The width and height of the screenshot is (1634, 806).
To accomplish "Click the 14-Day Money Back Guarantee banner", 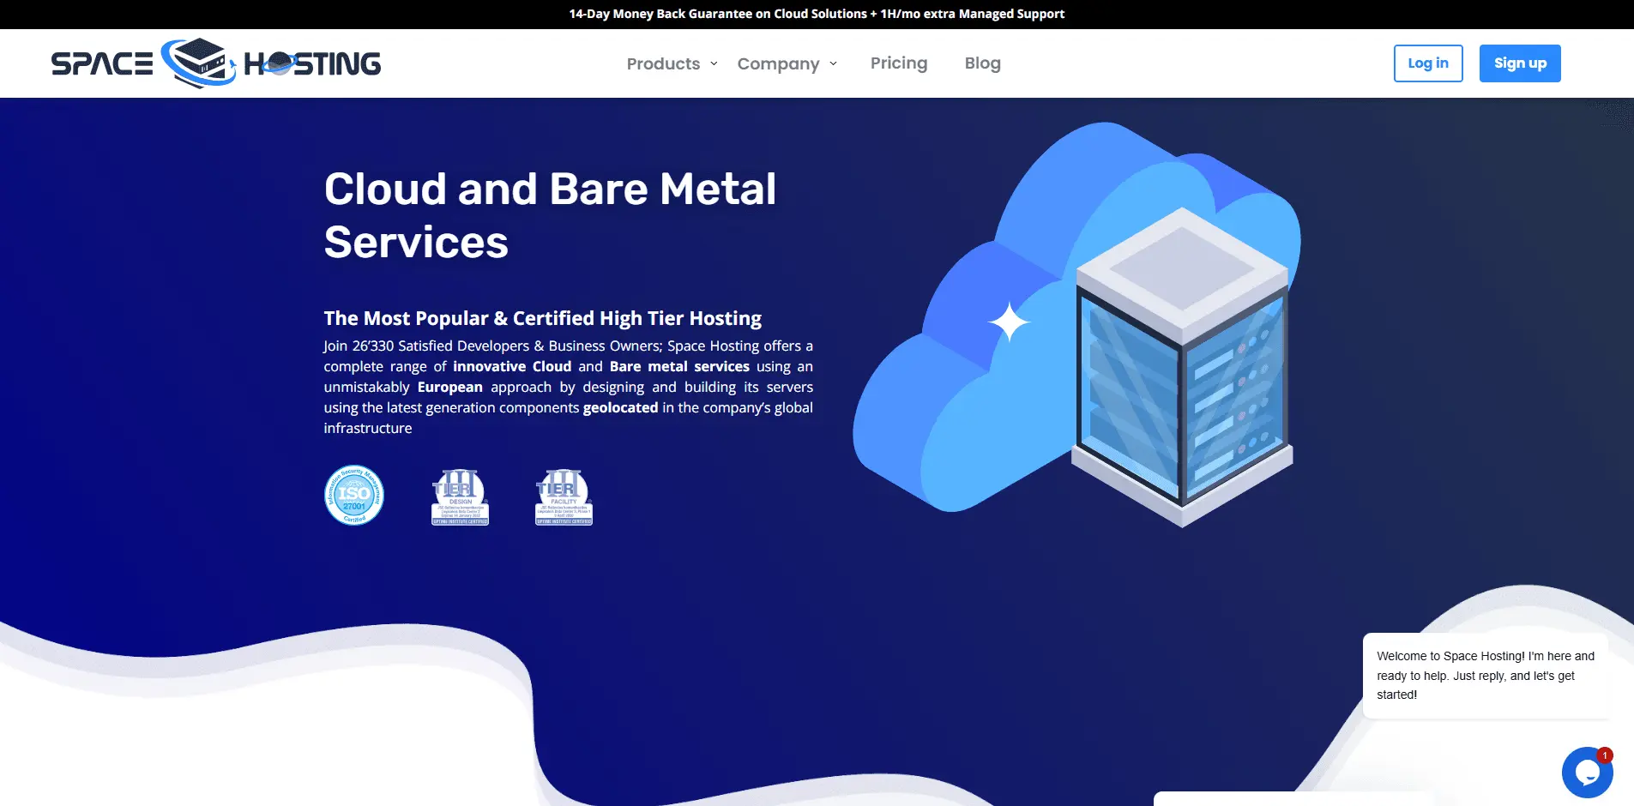I will (x=817, y=14).
